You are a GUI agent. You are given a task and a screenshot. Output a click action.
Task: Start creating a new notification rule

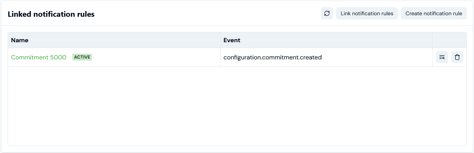(434, 13)
